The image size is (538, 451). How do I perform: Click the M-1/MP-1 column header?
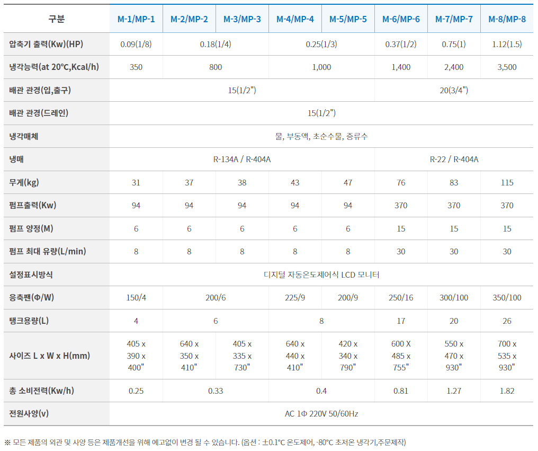136,19
